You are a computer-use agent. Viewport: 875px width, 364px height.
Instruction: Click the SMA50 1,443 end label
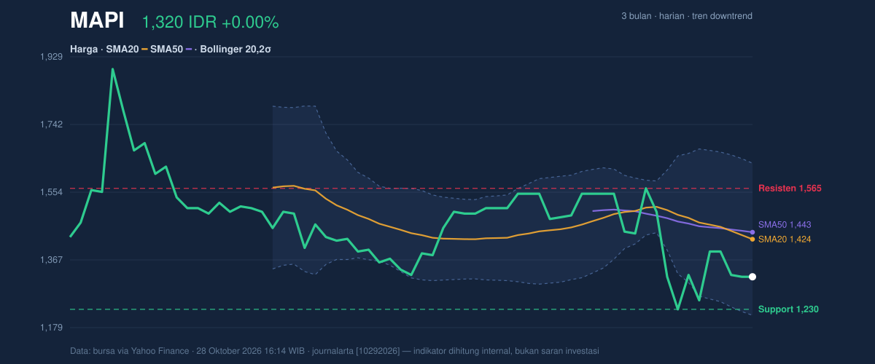click(785, 225)
